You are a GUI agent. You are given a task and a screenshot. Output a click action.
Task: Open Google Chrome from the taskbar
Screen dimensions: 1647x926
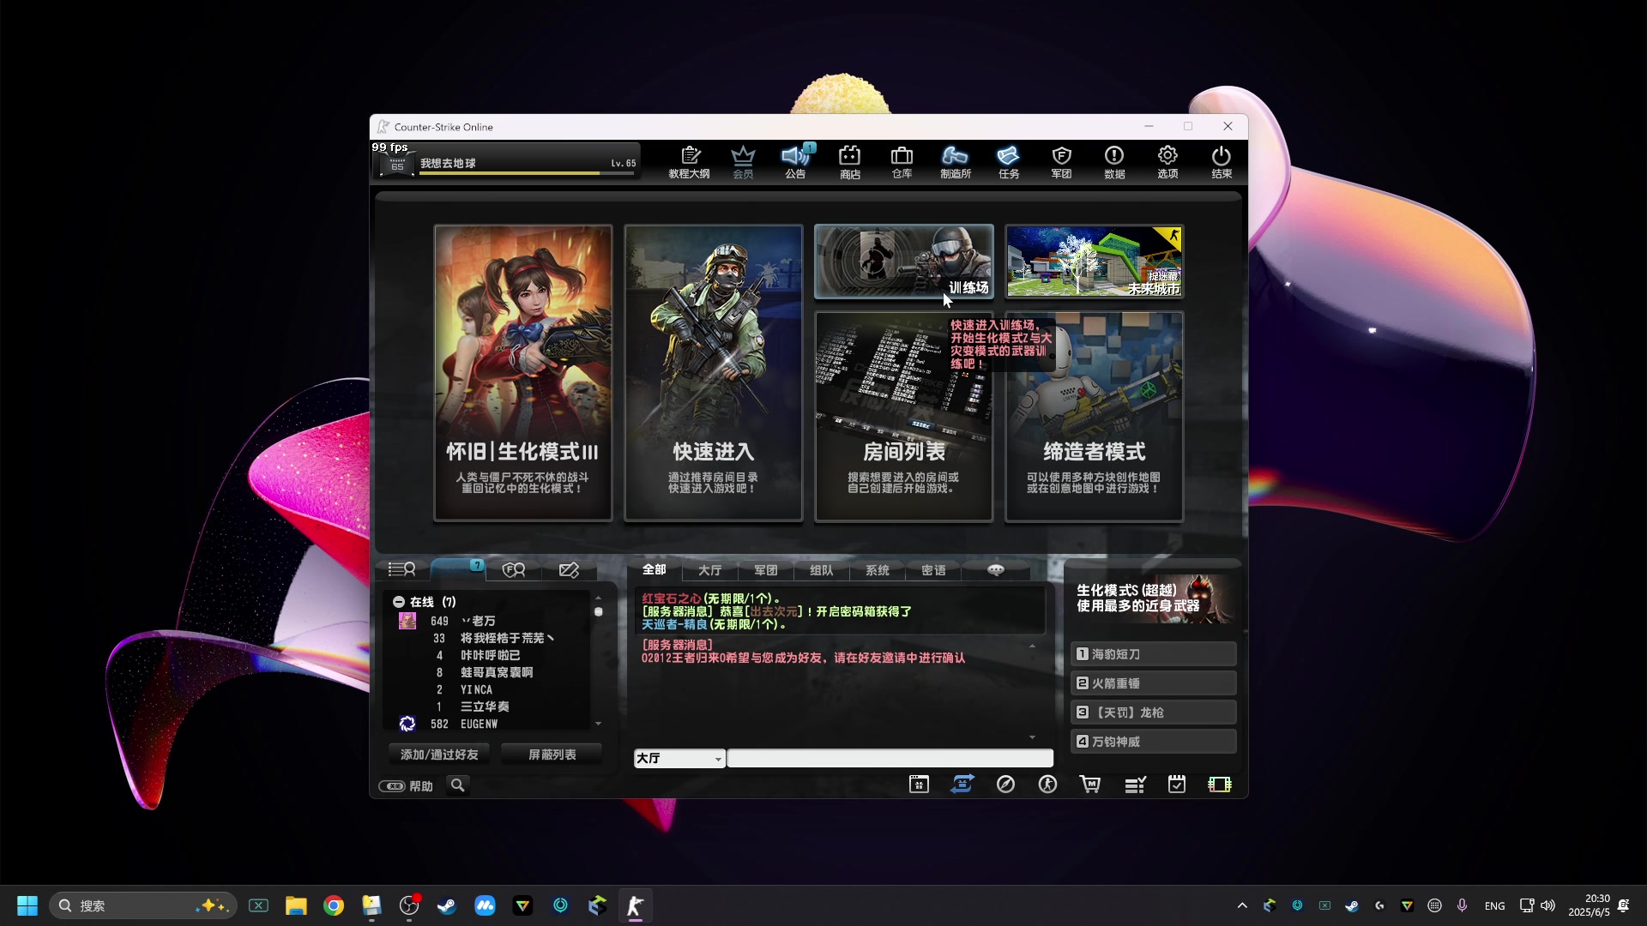334,905
